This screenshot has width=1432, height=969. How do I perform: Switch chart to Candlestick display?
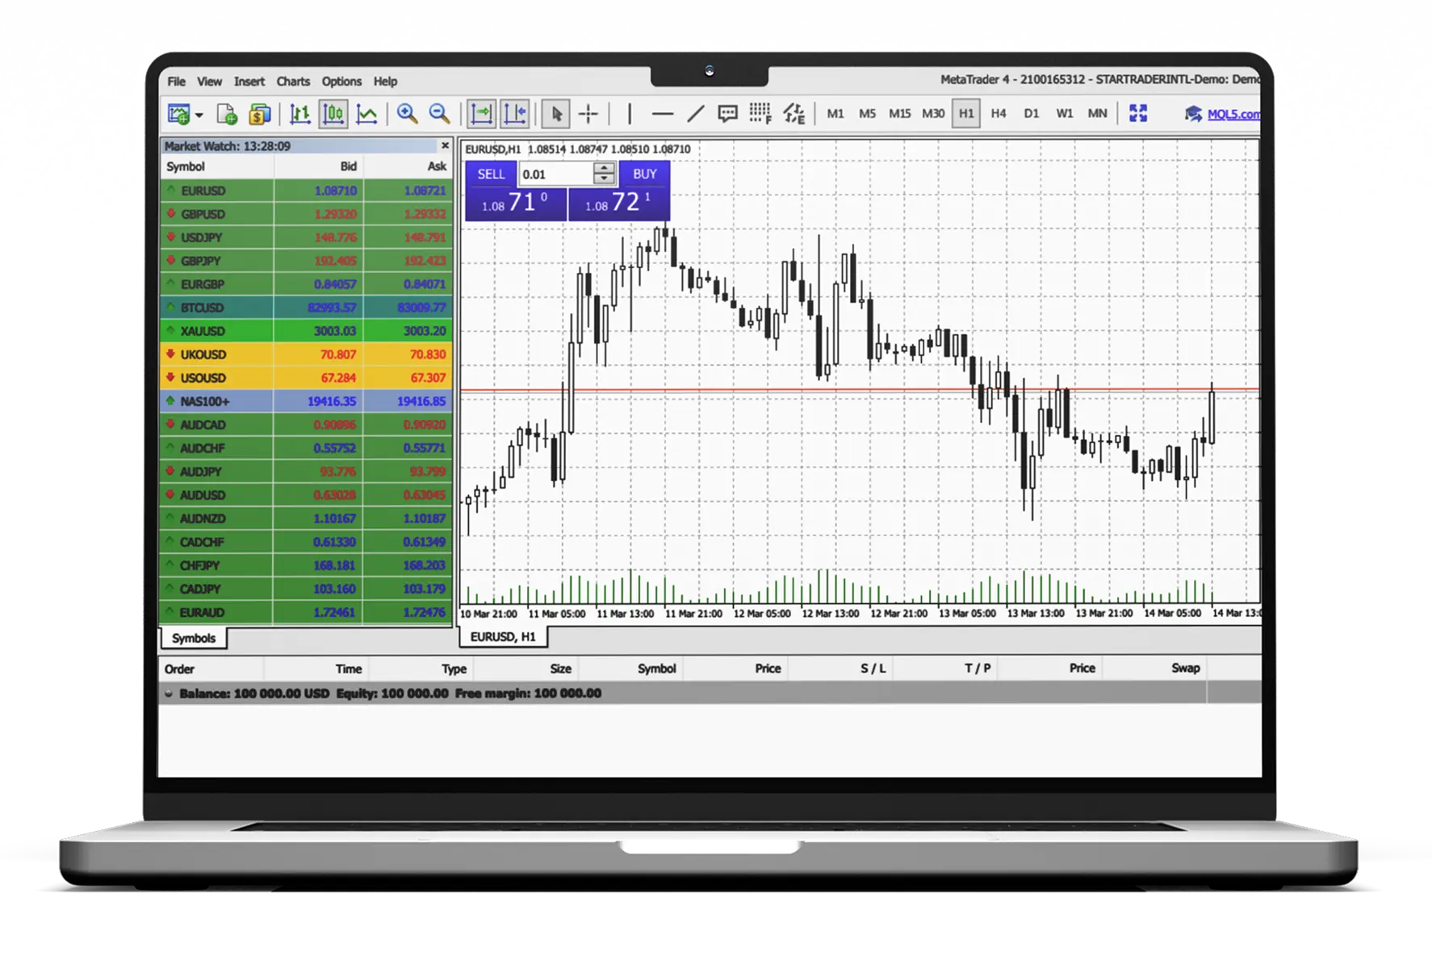click(x=333, y=114)
